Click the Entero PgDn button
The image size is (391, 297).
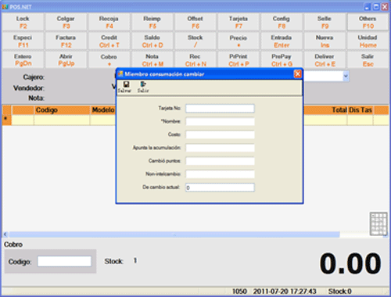23,60
